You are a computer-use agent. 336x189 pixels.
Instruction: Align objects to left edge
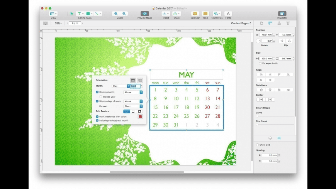261,74
